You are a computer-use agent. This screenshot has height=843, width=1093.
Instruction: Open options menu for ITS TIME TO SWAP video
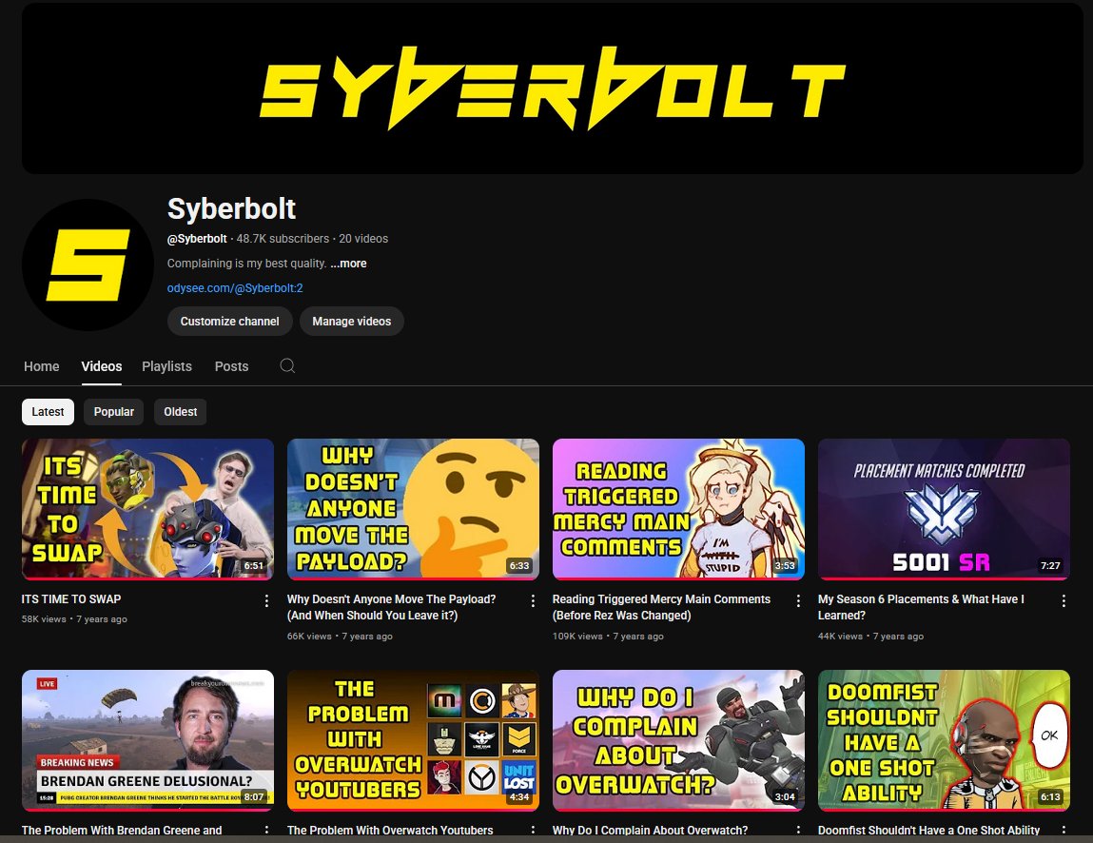coord(266,601)
